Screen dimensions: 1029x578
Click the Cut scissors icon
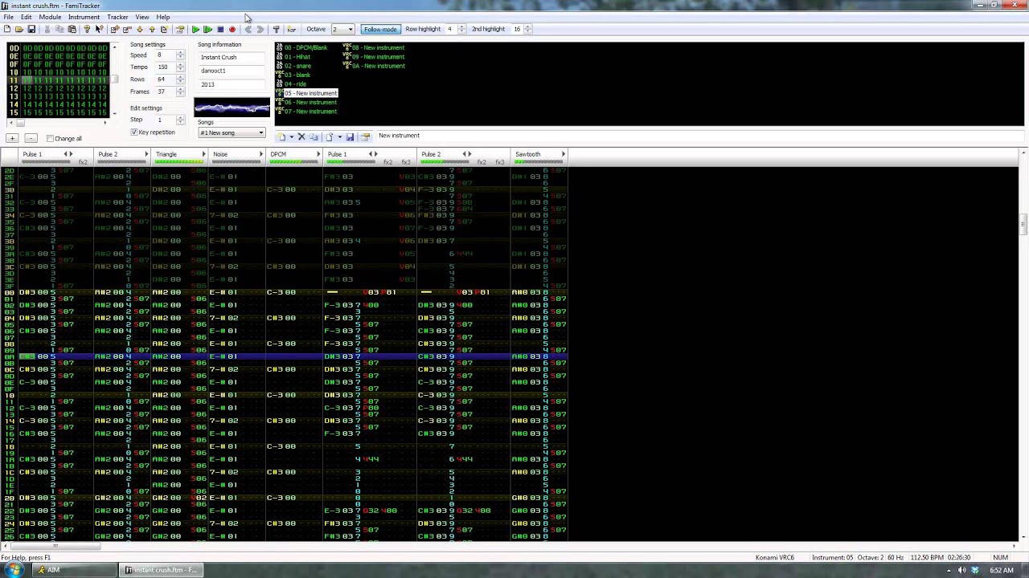point(47,29)
